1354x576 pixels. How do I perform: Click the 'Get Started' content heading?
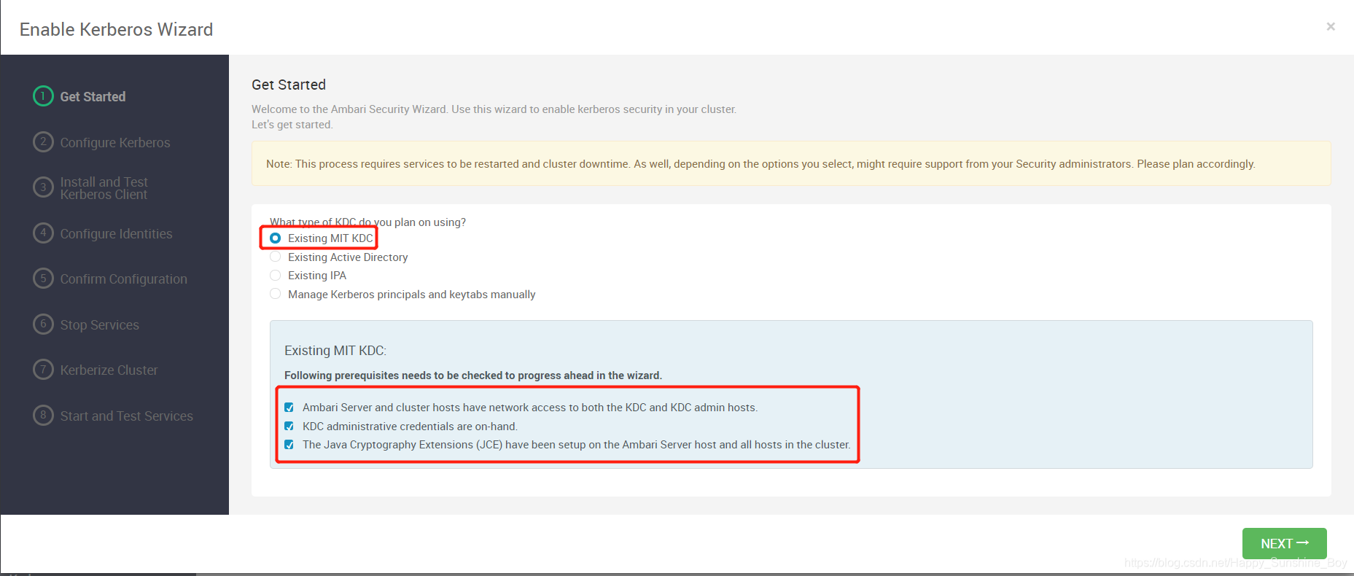[289, 85]
